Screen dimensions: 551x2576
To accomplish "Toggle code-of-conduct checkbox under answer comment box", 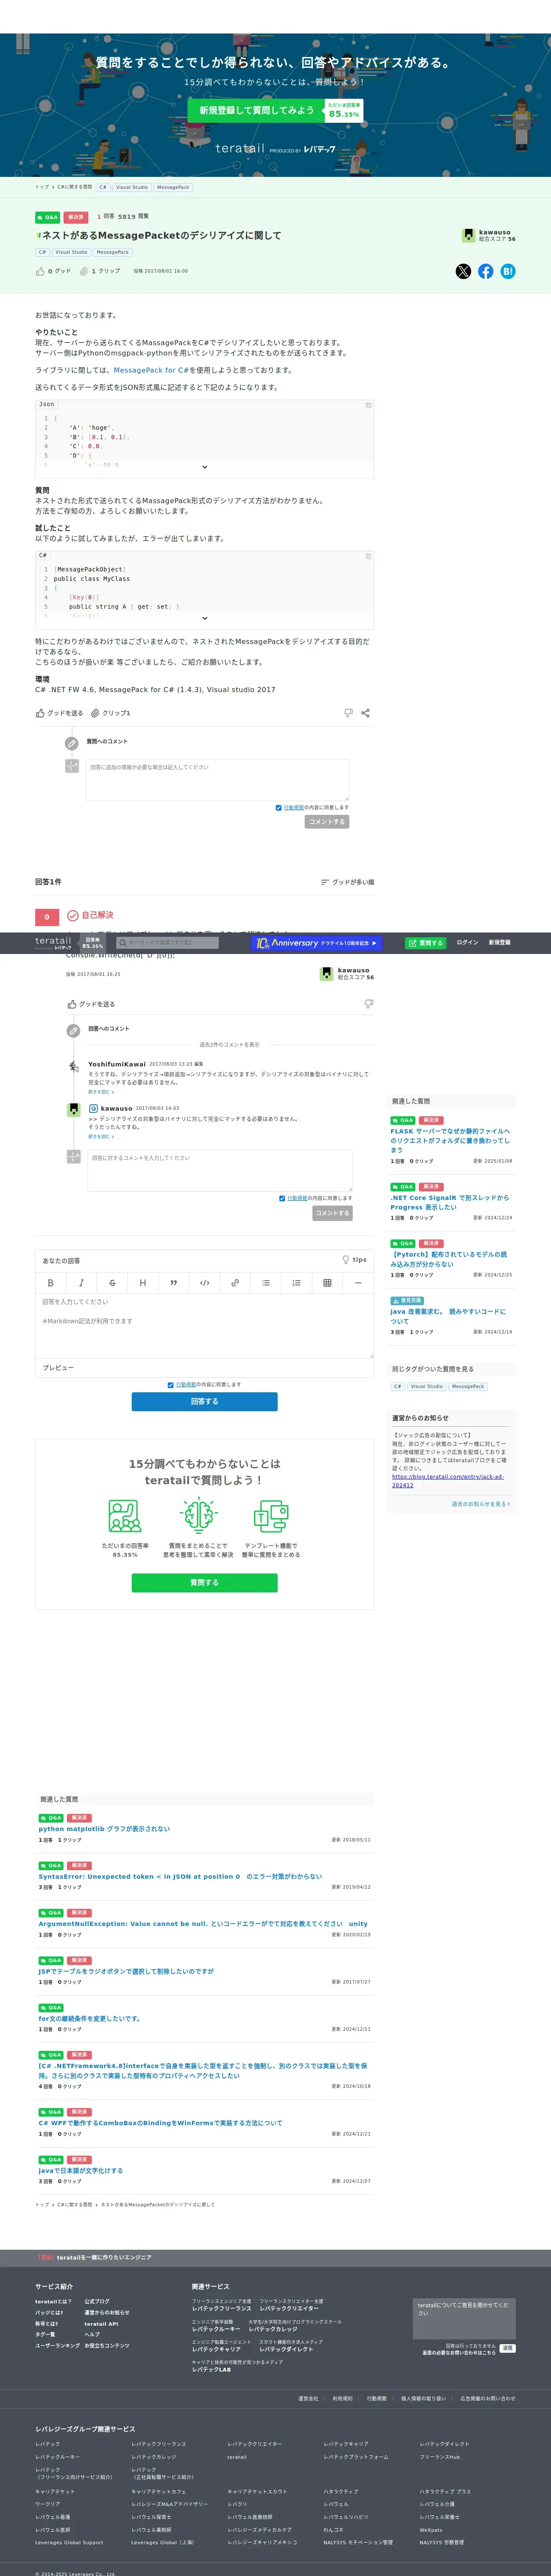I will tap(282, 1198).
